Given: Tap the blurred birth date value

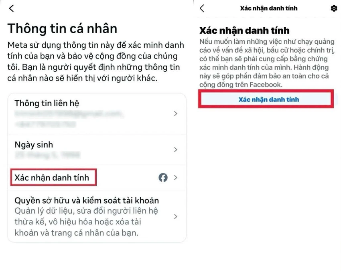Looking at the screenshot, I should click(x=47, y=155).
